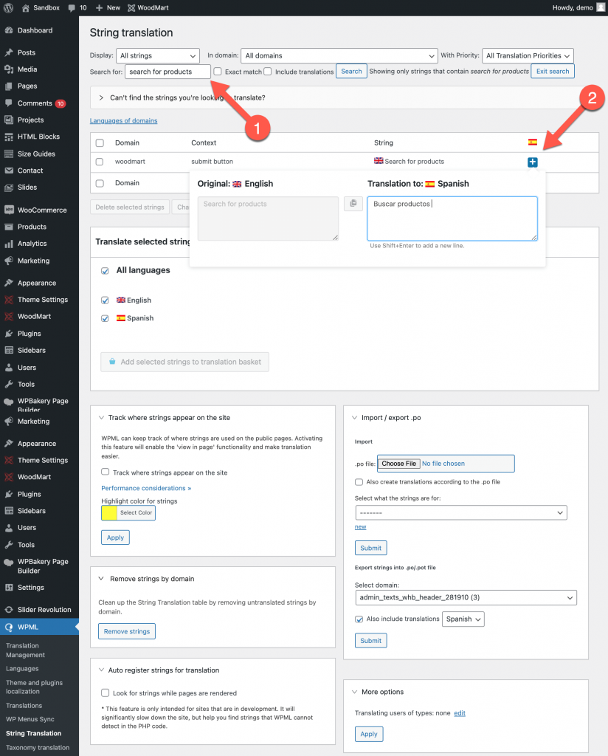Uncheck the English language checkbox
The width and height of the screenshot is (608, 756).
(x=105, y=300)
